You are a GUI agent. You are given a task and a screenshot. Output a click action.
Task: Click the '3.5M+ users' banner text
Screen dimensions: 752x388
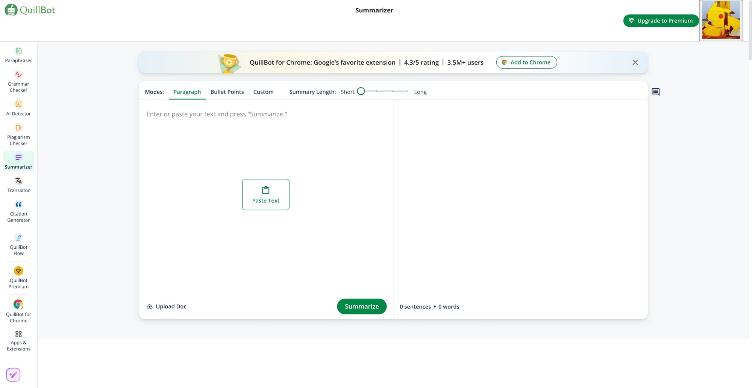pos(465,63)
